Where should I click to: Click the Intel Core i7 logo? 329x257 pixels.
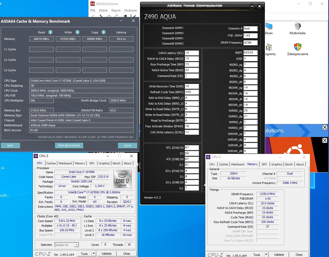(123, 179)
